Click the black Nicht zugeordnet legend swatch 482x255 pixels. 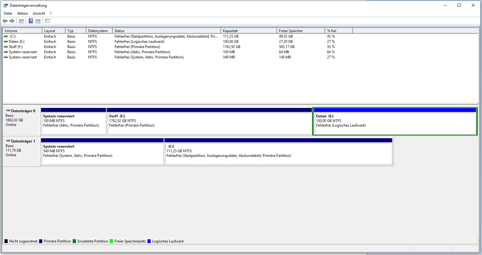point(6,241)
